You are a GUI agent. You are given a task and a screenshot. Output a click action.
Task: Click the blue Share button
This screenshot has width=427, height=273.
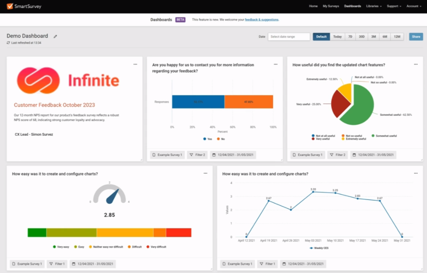tap(416, 37)
